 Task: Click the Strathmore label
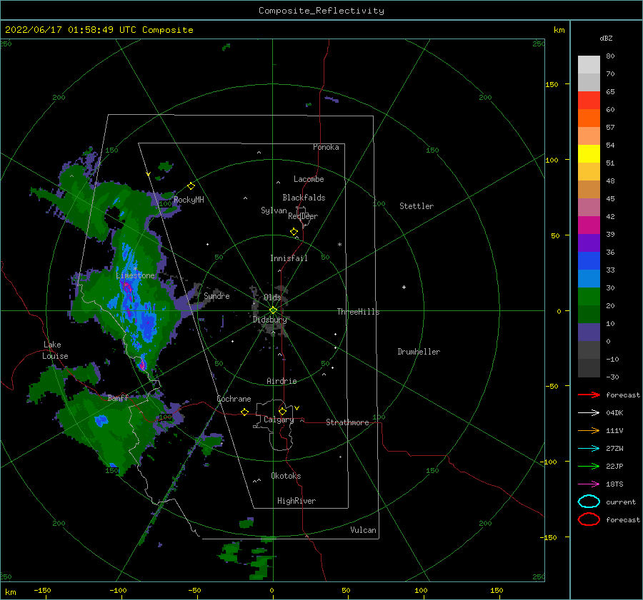coord(347,422)
